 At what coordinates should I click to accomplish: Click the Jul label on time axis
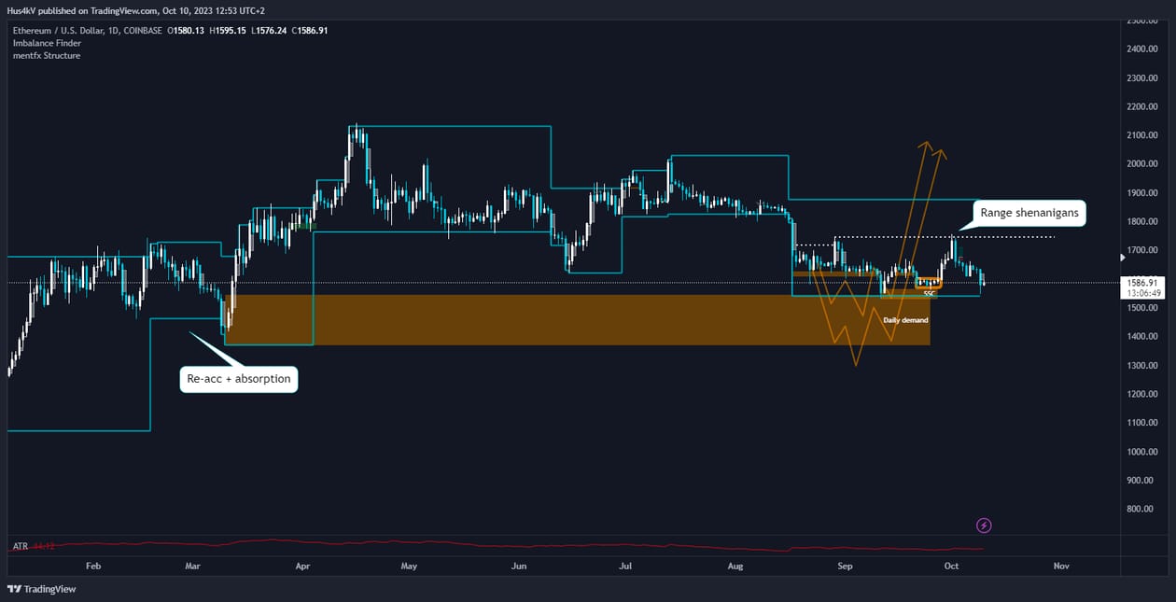click(x=626, y=566)
